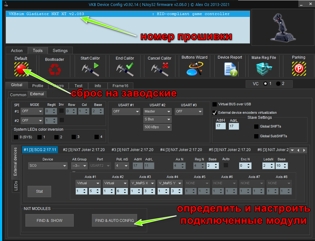This screenshot has width=315, height=241.
Task: Open Axis #4 V_MaRS Y dropdown
Action: click(x=170, y=183)
